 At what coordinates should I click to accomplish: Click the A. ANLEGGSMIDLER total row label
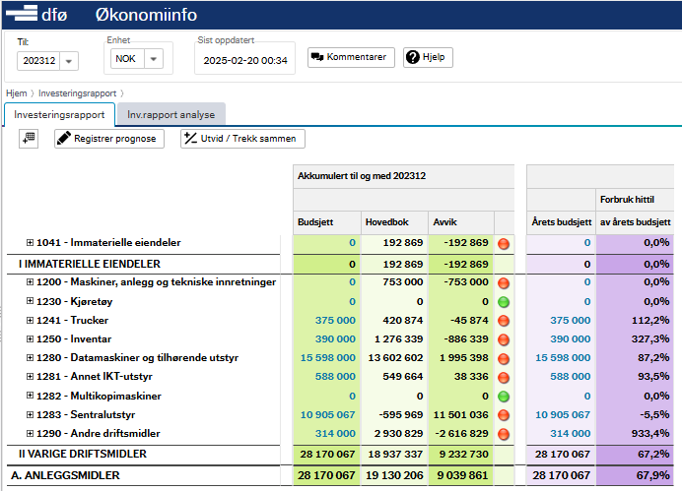click(x=65, y=475)
